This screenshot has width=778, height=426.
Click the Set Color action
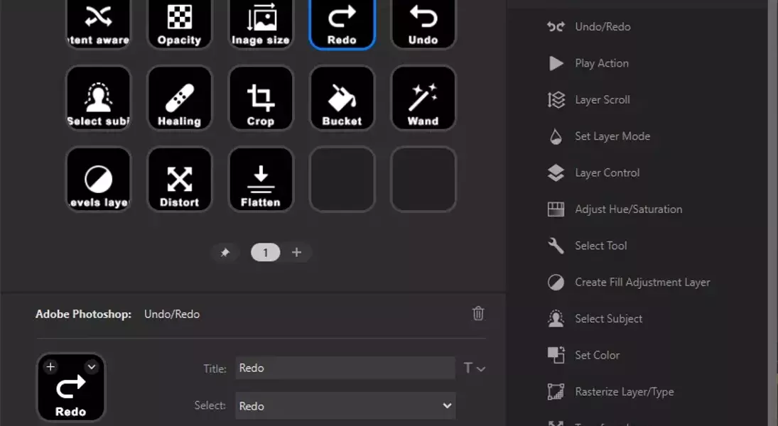coord(597,355)
